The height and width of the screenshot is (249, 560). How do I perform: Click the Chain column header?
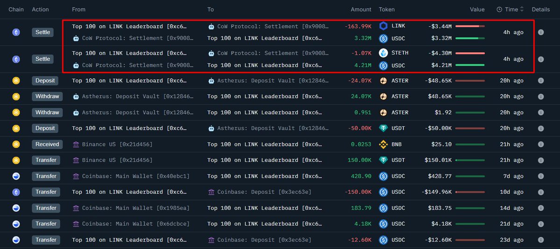pos(16,9)
